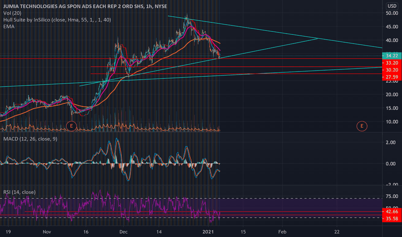This screenshot has width=402, height=237.
Task: Select the MACD (12, 26, close, 9) label
Action: tap(30, 139)
